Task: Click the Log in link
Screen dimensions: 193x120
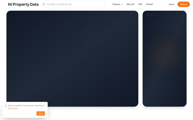Action: coord(172,4)
